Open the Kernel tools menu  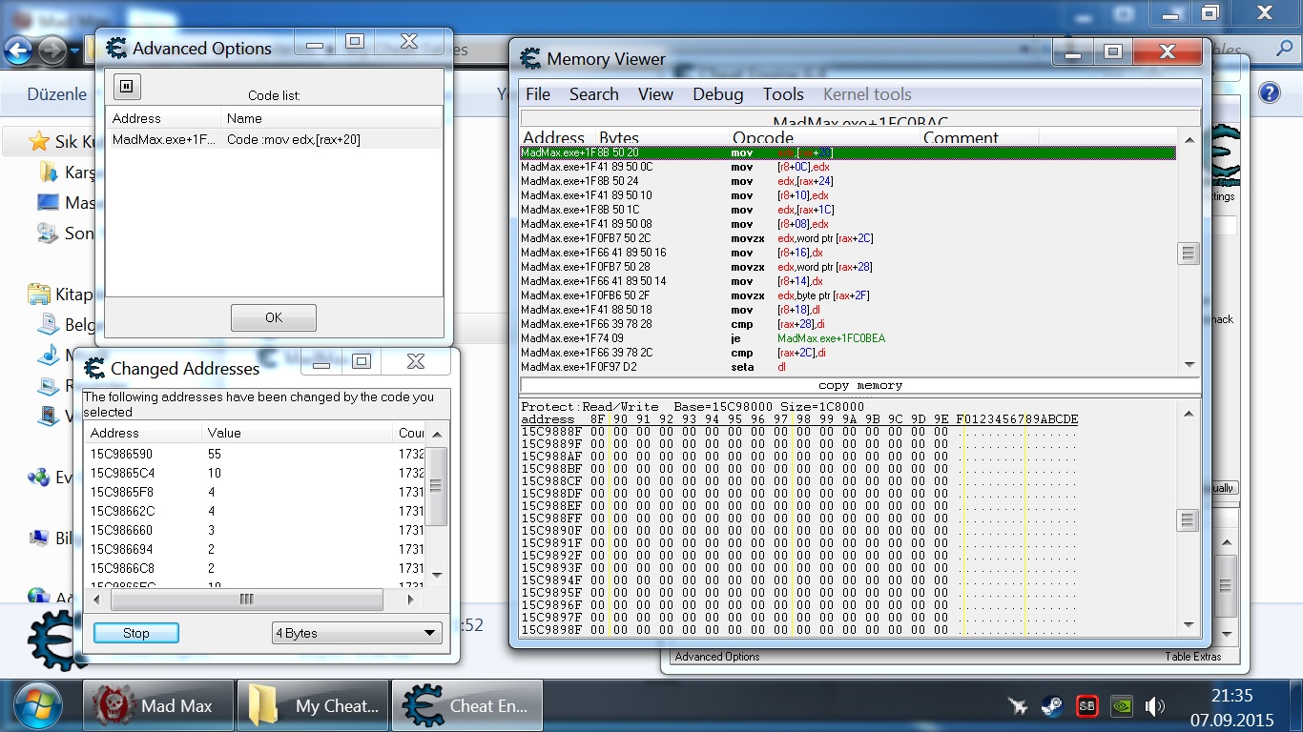click(x=867, y=94)
